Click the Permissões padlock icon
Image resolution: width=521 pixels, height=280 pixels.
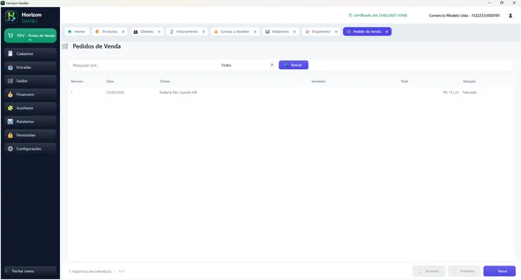[10, 135]
